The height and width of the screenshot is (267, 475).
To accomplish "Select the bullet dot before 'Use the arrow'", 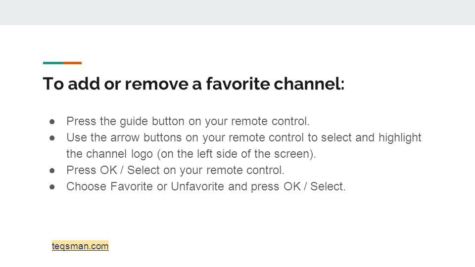I will (52, 138).
